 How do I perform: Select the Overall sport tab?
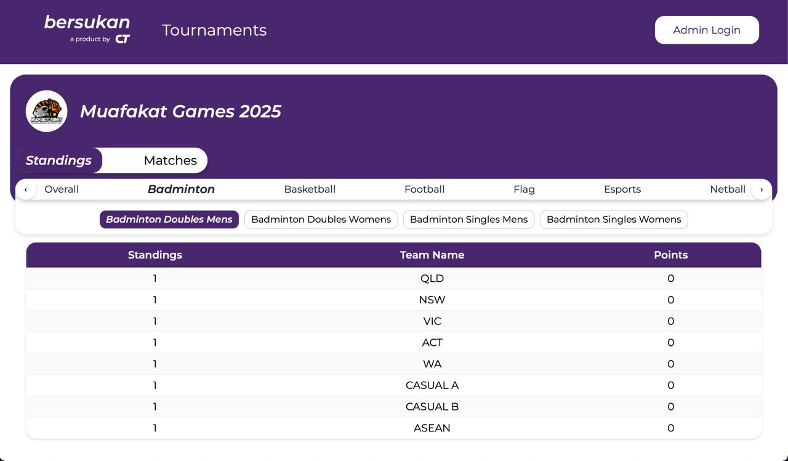(x=62, y=190)
